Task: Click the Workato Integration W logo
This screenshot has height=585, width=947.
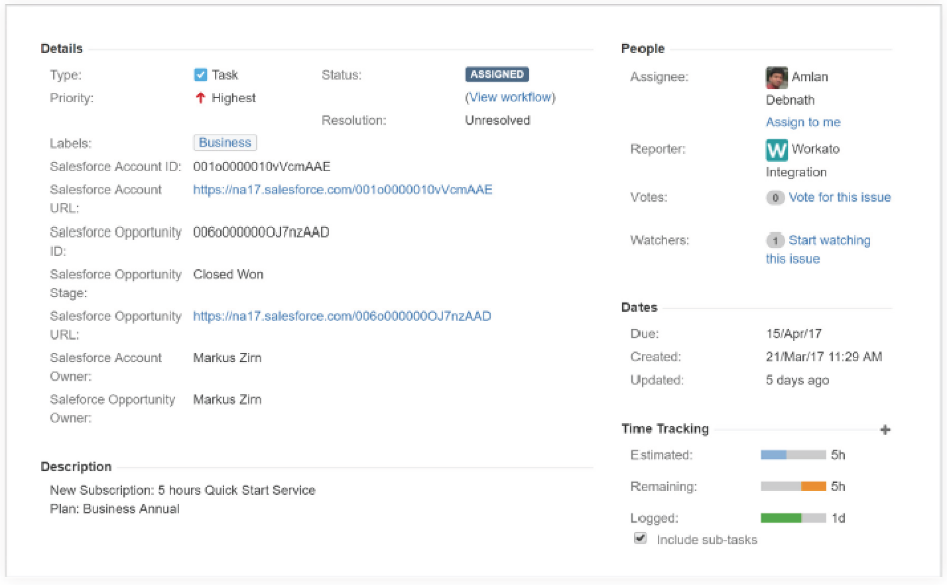Action: 777,149
